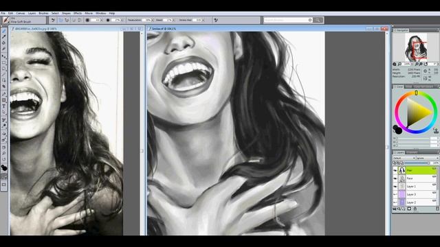
Task: Select the Pen tool in toolbox
Action: pyautogui.click(x=4, y=95)
